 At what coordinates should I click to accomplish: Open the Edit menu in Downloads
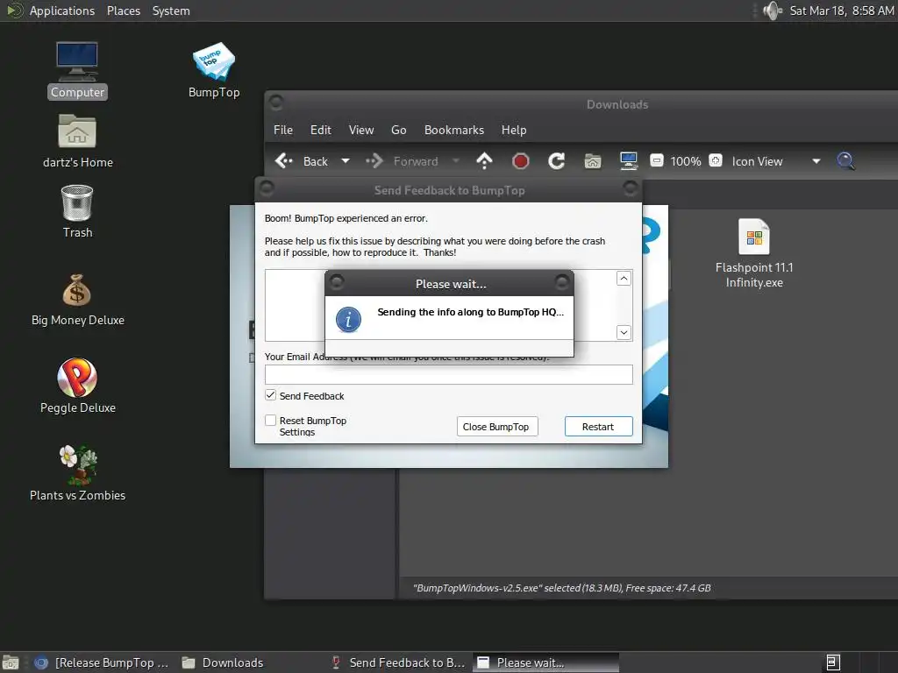pyautogui.click(x=321, y=130)
